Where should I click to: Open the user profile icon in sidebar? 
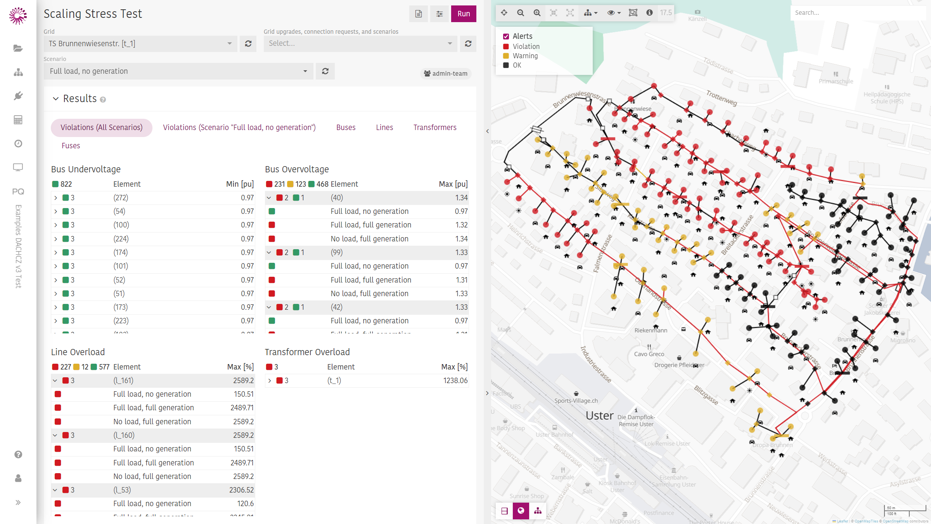(x=18, y=478)
